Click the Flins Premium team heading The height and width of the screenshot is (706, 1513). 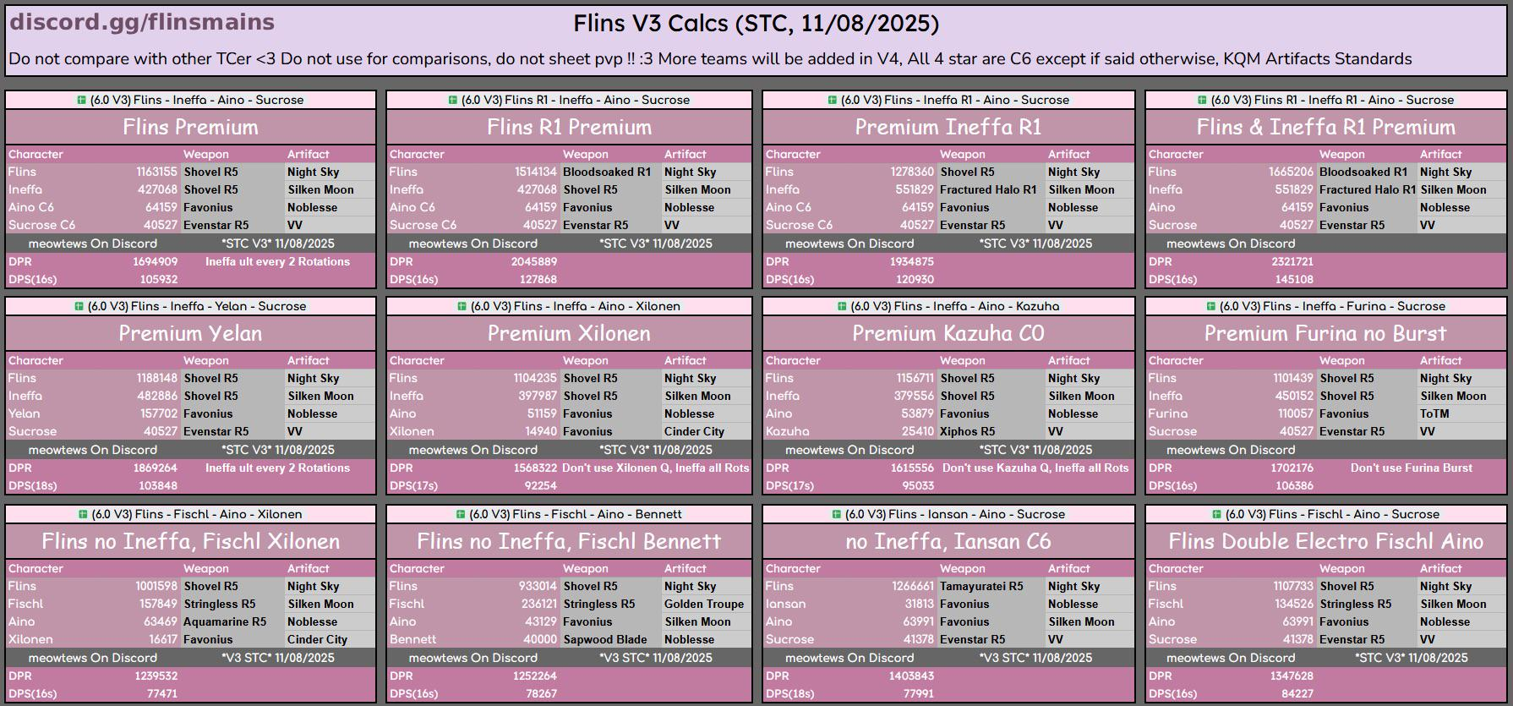click(190, 127)
